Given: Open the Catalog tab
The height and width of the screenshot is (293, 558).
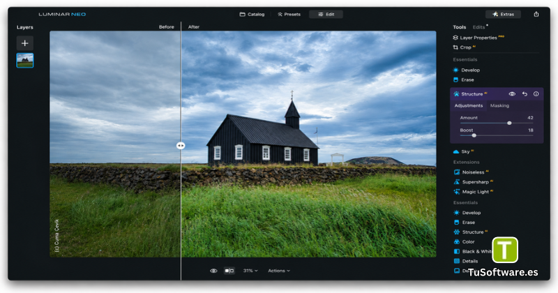Looking at the screenshot, I should point(252,14).
